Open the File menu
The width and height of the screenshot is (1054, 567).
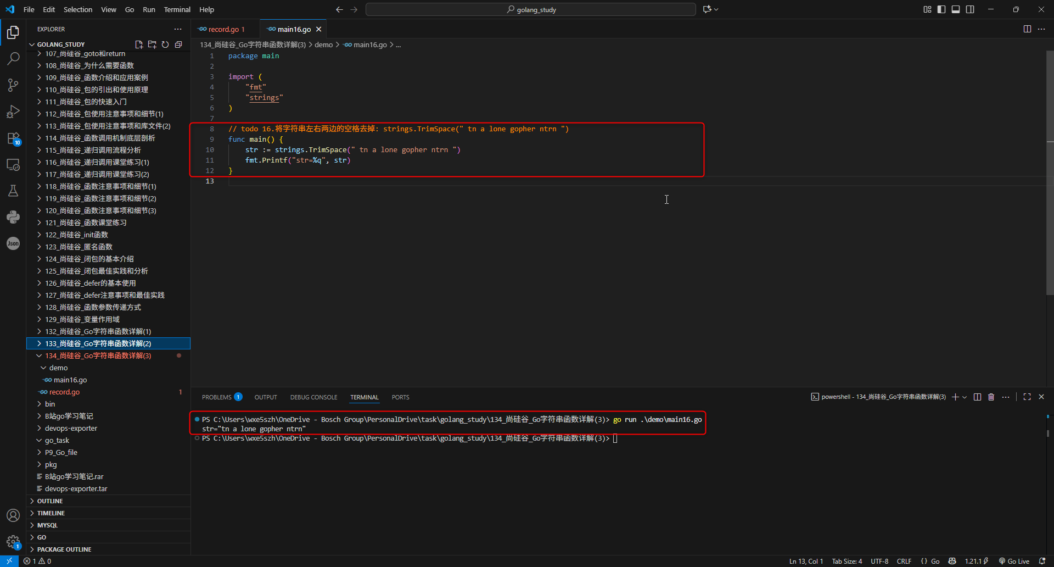(29, 9)
